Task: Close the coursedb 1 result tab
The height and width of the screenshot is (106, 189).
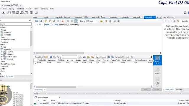Action: 45,90
